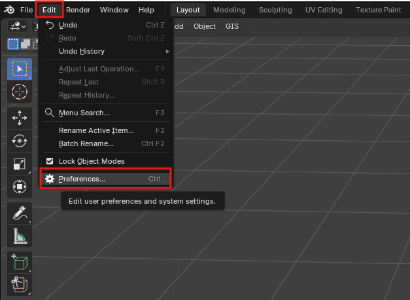Select the Rotate tool
The height and width of the screenshot is (300, 410).
click(20, 141)
